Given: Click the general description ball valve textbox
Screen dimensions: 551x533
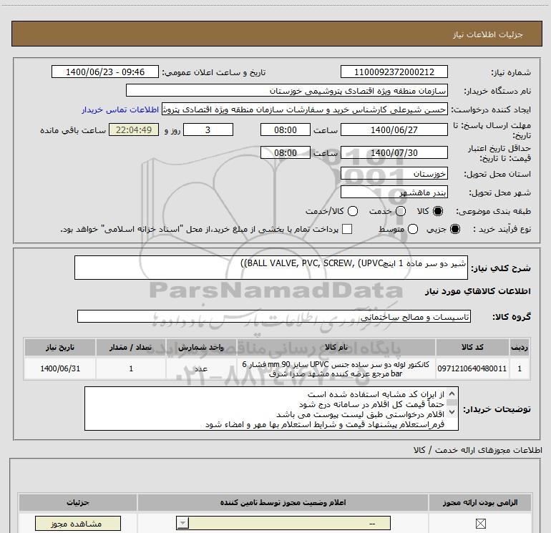Looking at the screenshot, I should tap(271, 268).
